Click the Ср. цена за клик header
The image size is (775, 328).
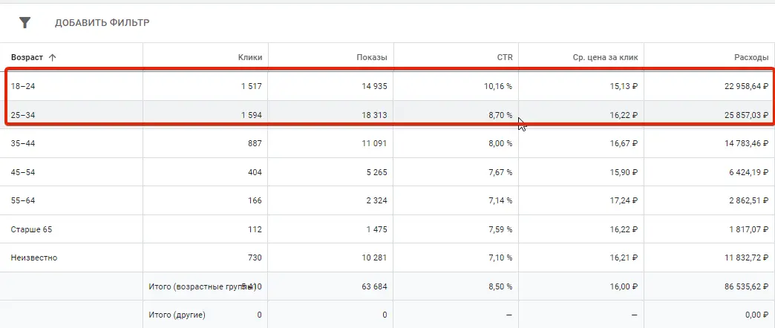click(x=601, y=57)
